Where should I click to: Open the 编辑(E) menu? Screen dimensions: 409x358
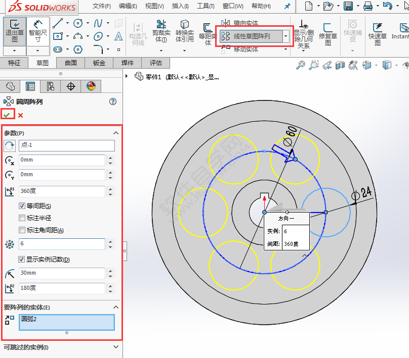[x=128, y=6]
